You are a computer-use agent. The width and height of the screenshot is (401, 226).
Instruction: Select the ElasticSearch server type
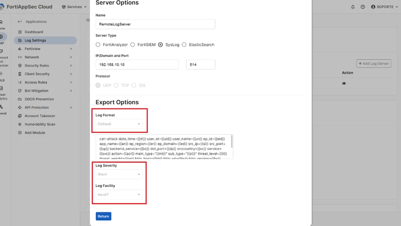coord(184,45)
